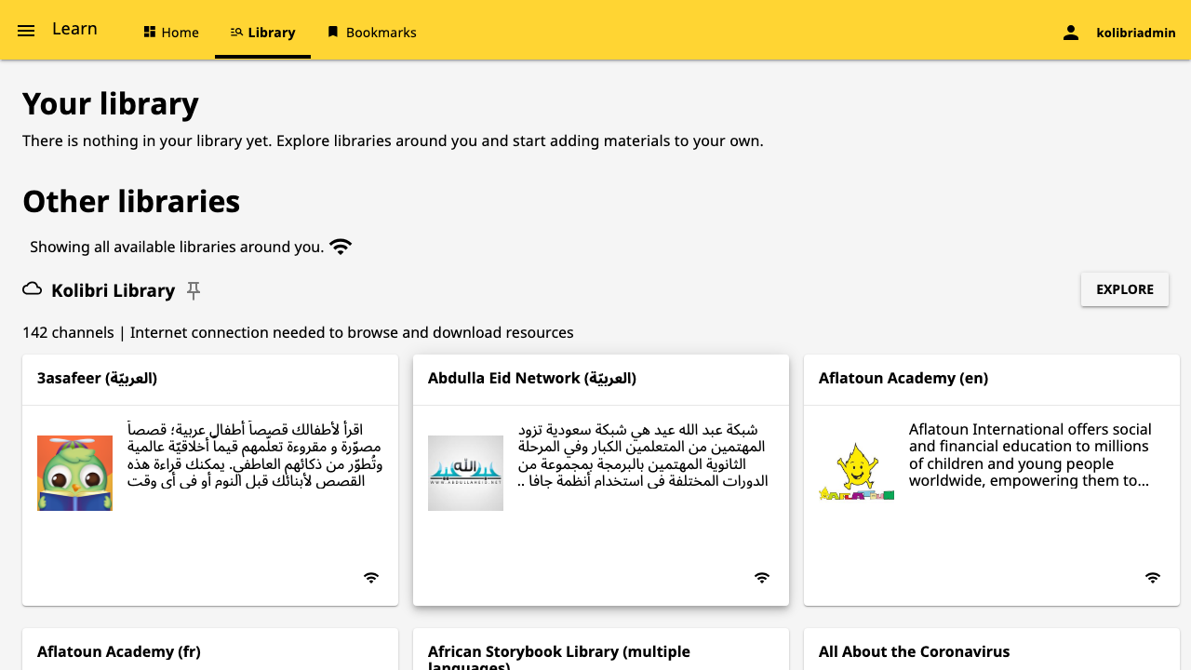Image resolution: width=1191 pixels, height=670 pixels.
Task: Click the wifi icon beside 'Showing all available libraries'
Action: coord(341,247)
